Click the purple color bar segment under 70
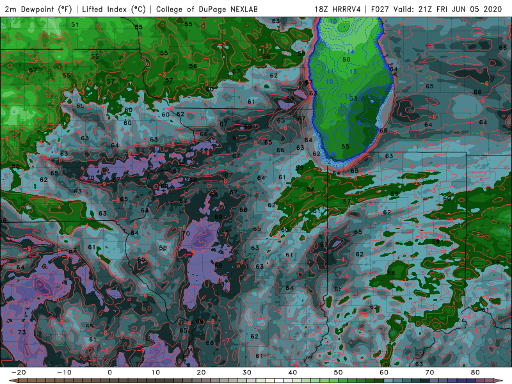Image resolution: width=512 pixels, height=384 pixels. [x=435, y=381]
